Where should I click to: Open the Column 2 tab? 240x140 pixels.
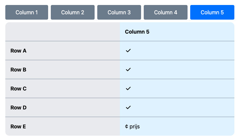73,13
